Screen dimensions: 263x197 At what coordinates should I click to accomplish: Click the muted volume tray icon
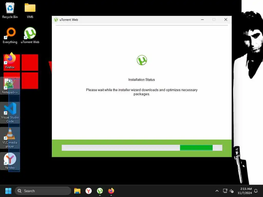point(232,191)
